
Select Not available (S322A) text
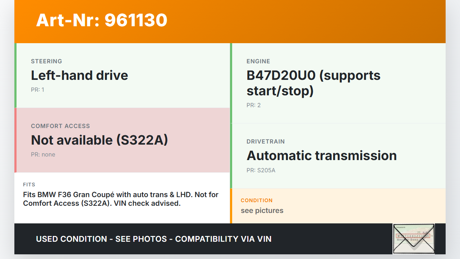click(100, 140)
